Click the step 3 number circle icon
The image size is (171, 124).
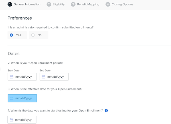tap(73, 5)
